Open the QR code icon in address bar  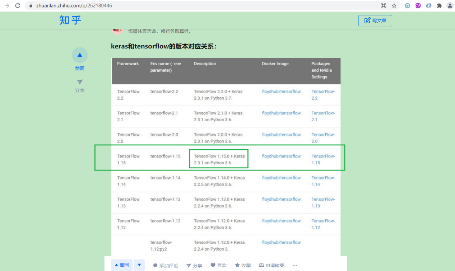coord(384,6)
